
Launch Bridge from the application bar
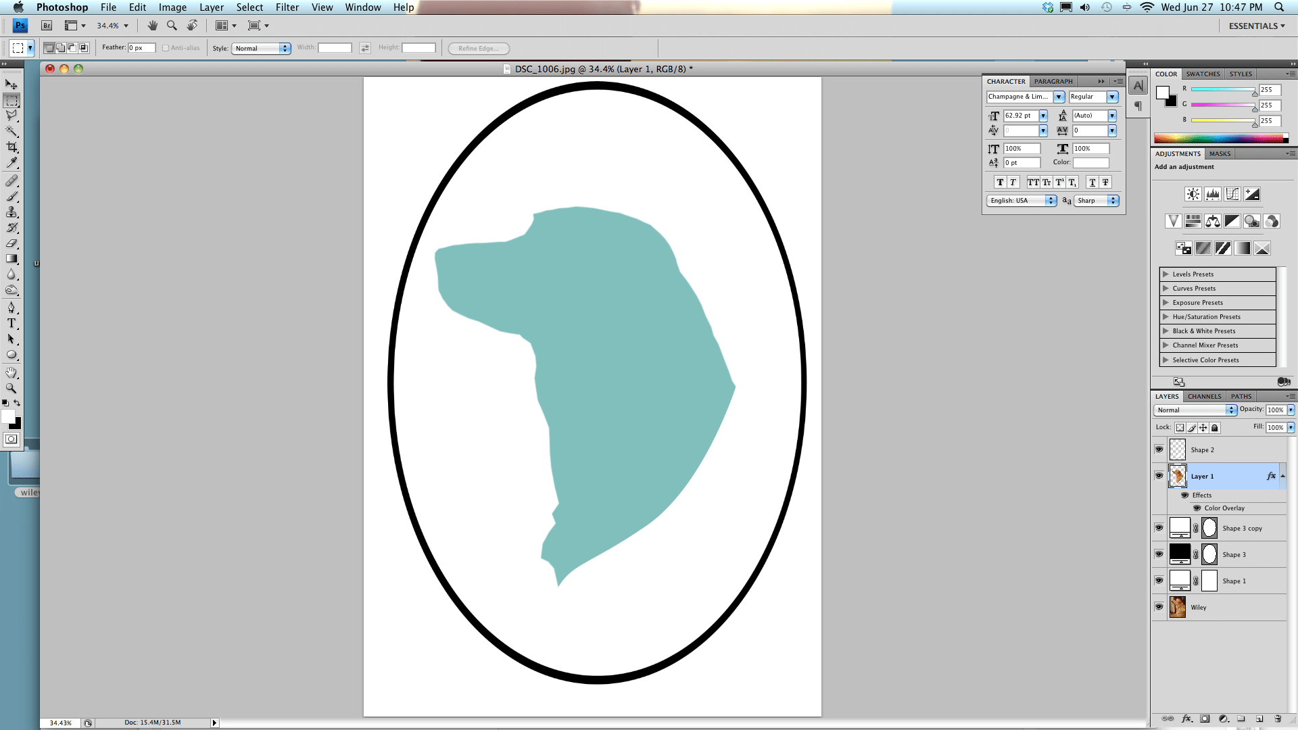pyautogui.click(x=47, y=26)
